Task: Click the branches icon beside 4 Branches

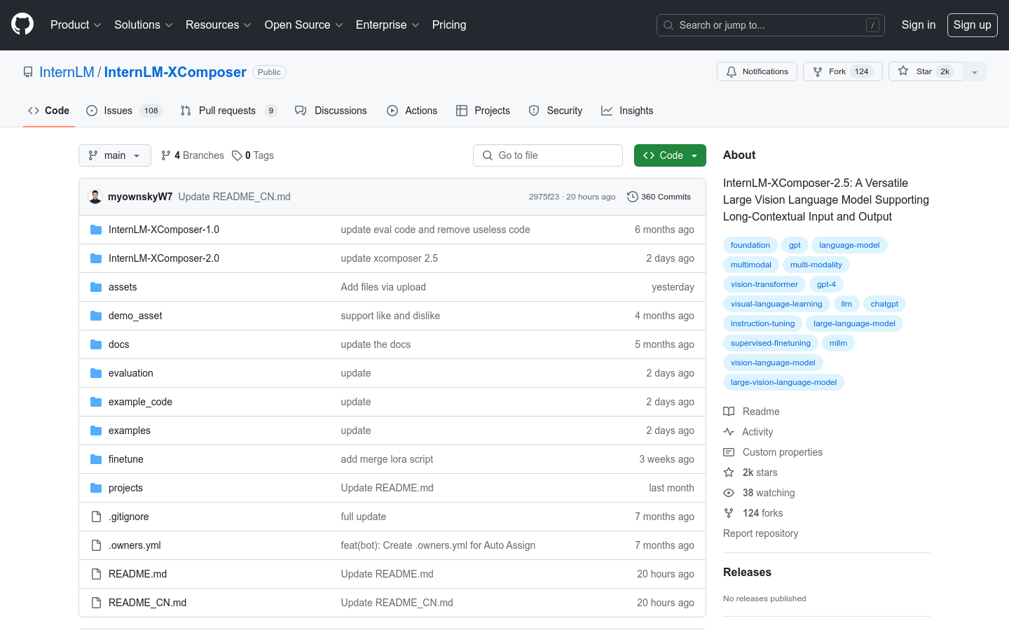Action: 165,155
